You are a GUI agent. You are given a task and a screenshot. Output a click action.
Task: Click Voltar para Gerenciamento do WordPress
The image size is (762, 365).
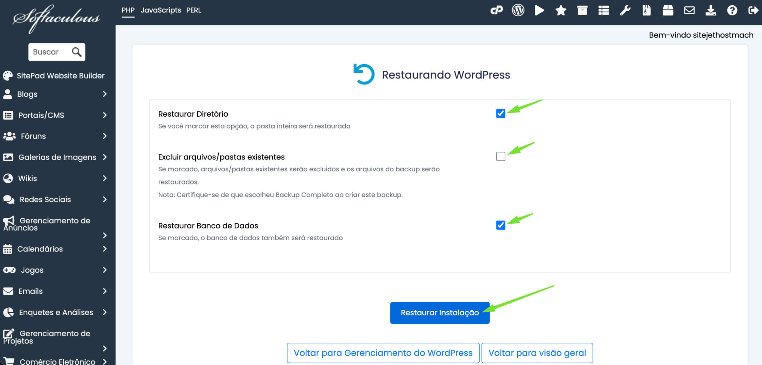pyautogui.click(x=383, y=353)
